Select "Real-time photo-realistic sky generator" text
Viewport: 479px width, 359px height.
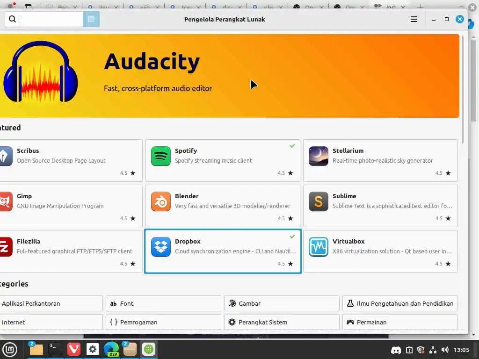tap(383, 161)
